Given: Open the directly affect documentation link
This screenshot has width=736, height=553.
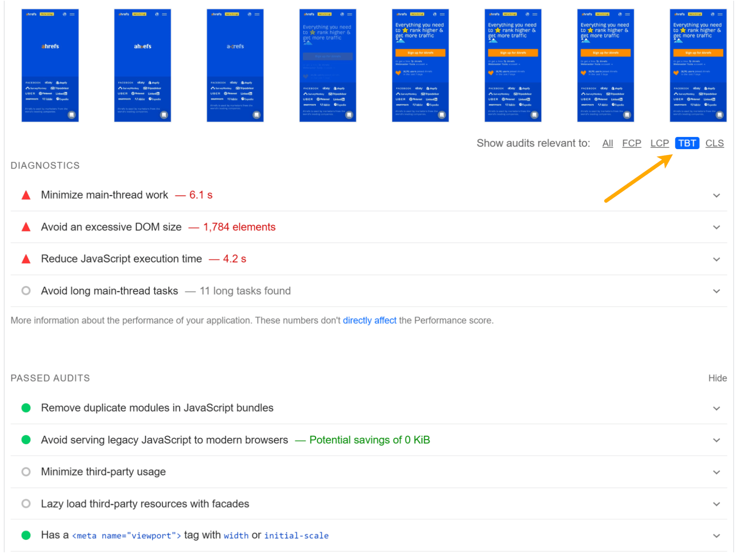Looking at the screenshot, I should 369,320.
